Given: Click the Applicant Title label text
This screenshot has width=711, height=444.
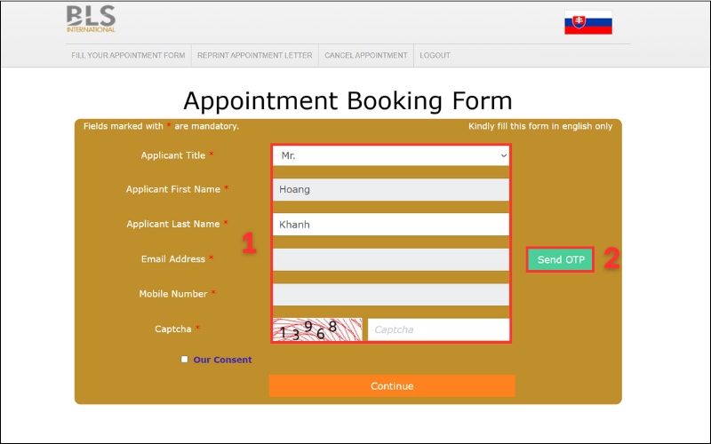Looking at the screenshot, I should (x=173, y=155).
